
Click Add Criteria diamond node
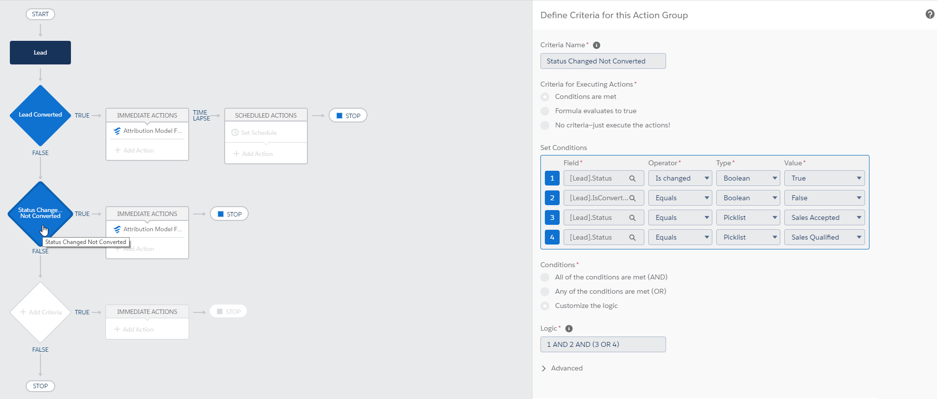tap(40, 312)
